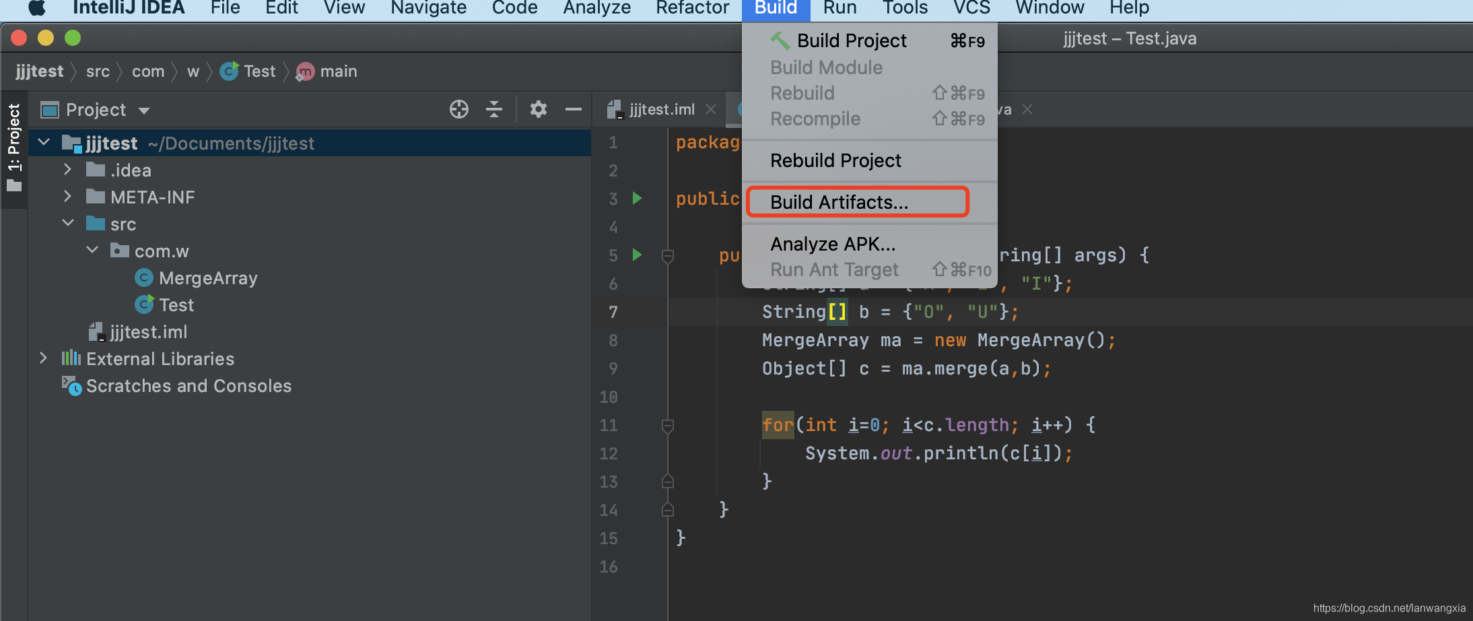Open the Tools menu
Viewport: 1473px width, 621px height.
905,8
